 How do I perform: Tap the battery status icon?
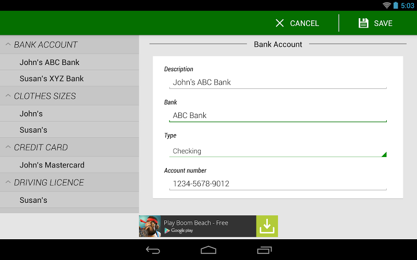tap(396, 5)
